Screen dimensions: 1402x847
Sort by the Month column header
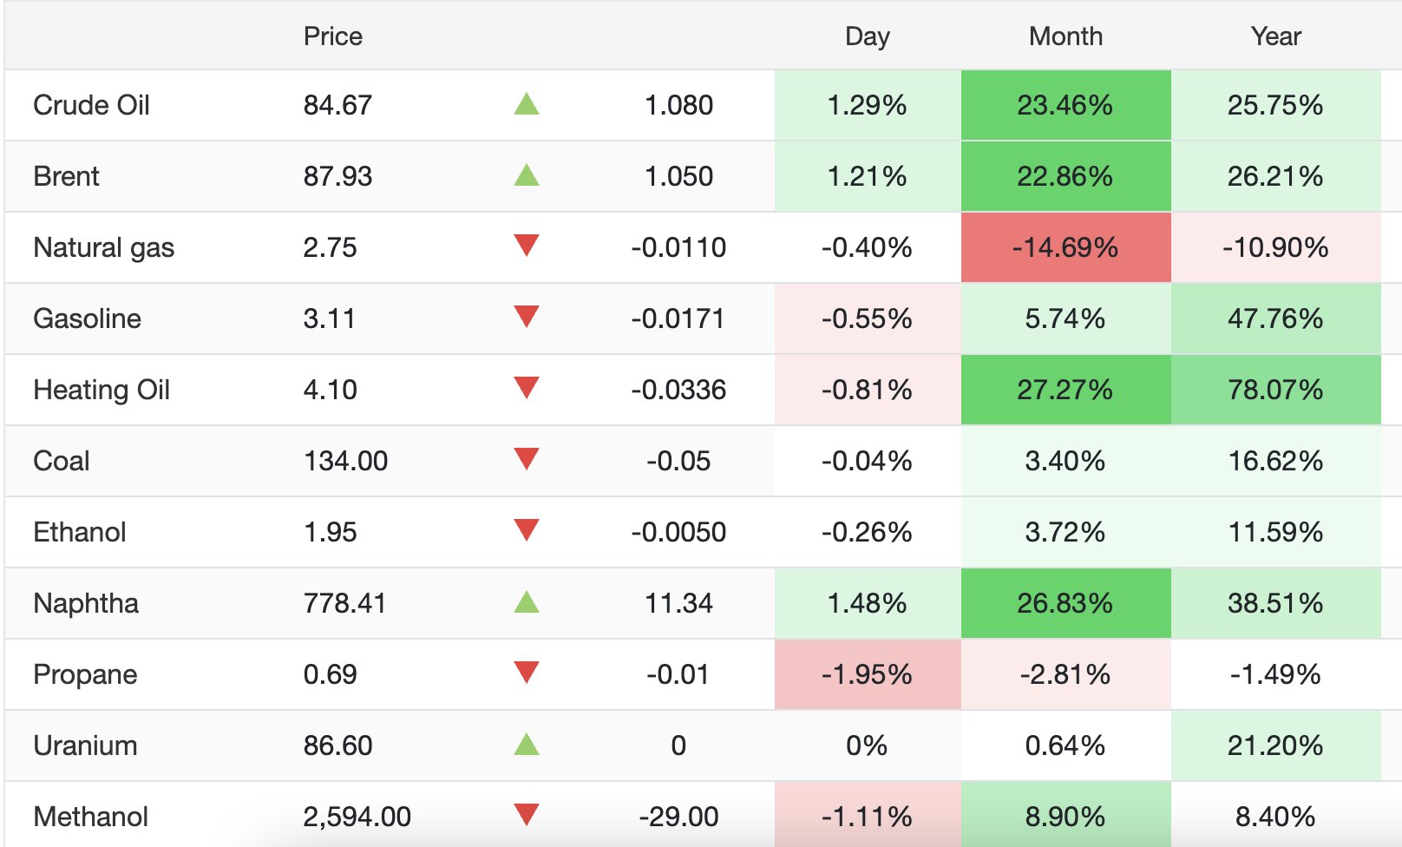coord(1066,36)
